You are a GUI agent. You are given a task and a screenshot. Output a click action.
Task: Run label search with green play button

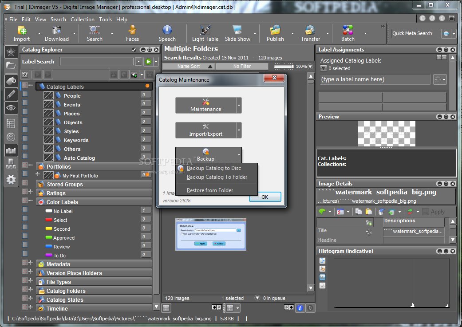(x=148, y=62)
